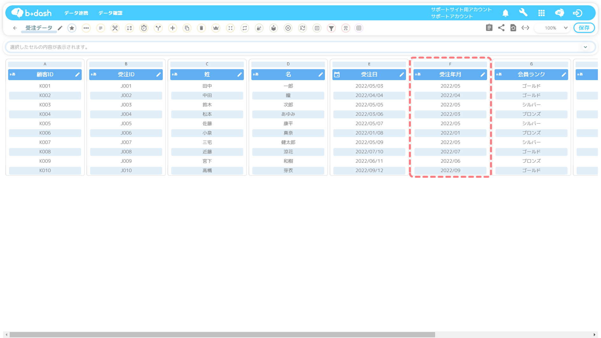This screenshot has height=338, width=601.
Task: Click the loop replace toolbar icon
Action: (245, 28)
